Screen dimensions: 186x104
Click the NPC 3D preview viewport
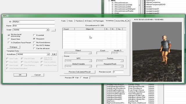pyautogui.click(x=157, y=52)
